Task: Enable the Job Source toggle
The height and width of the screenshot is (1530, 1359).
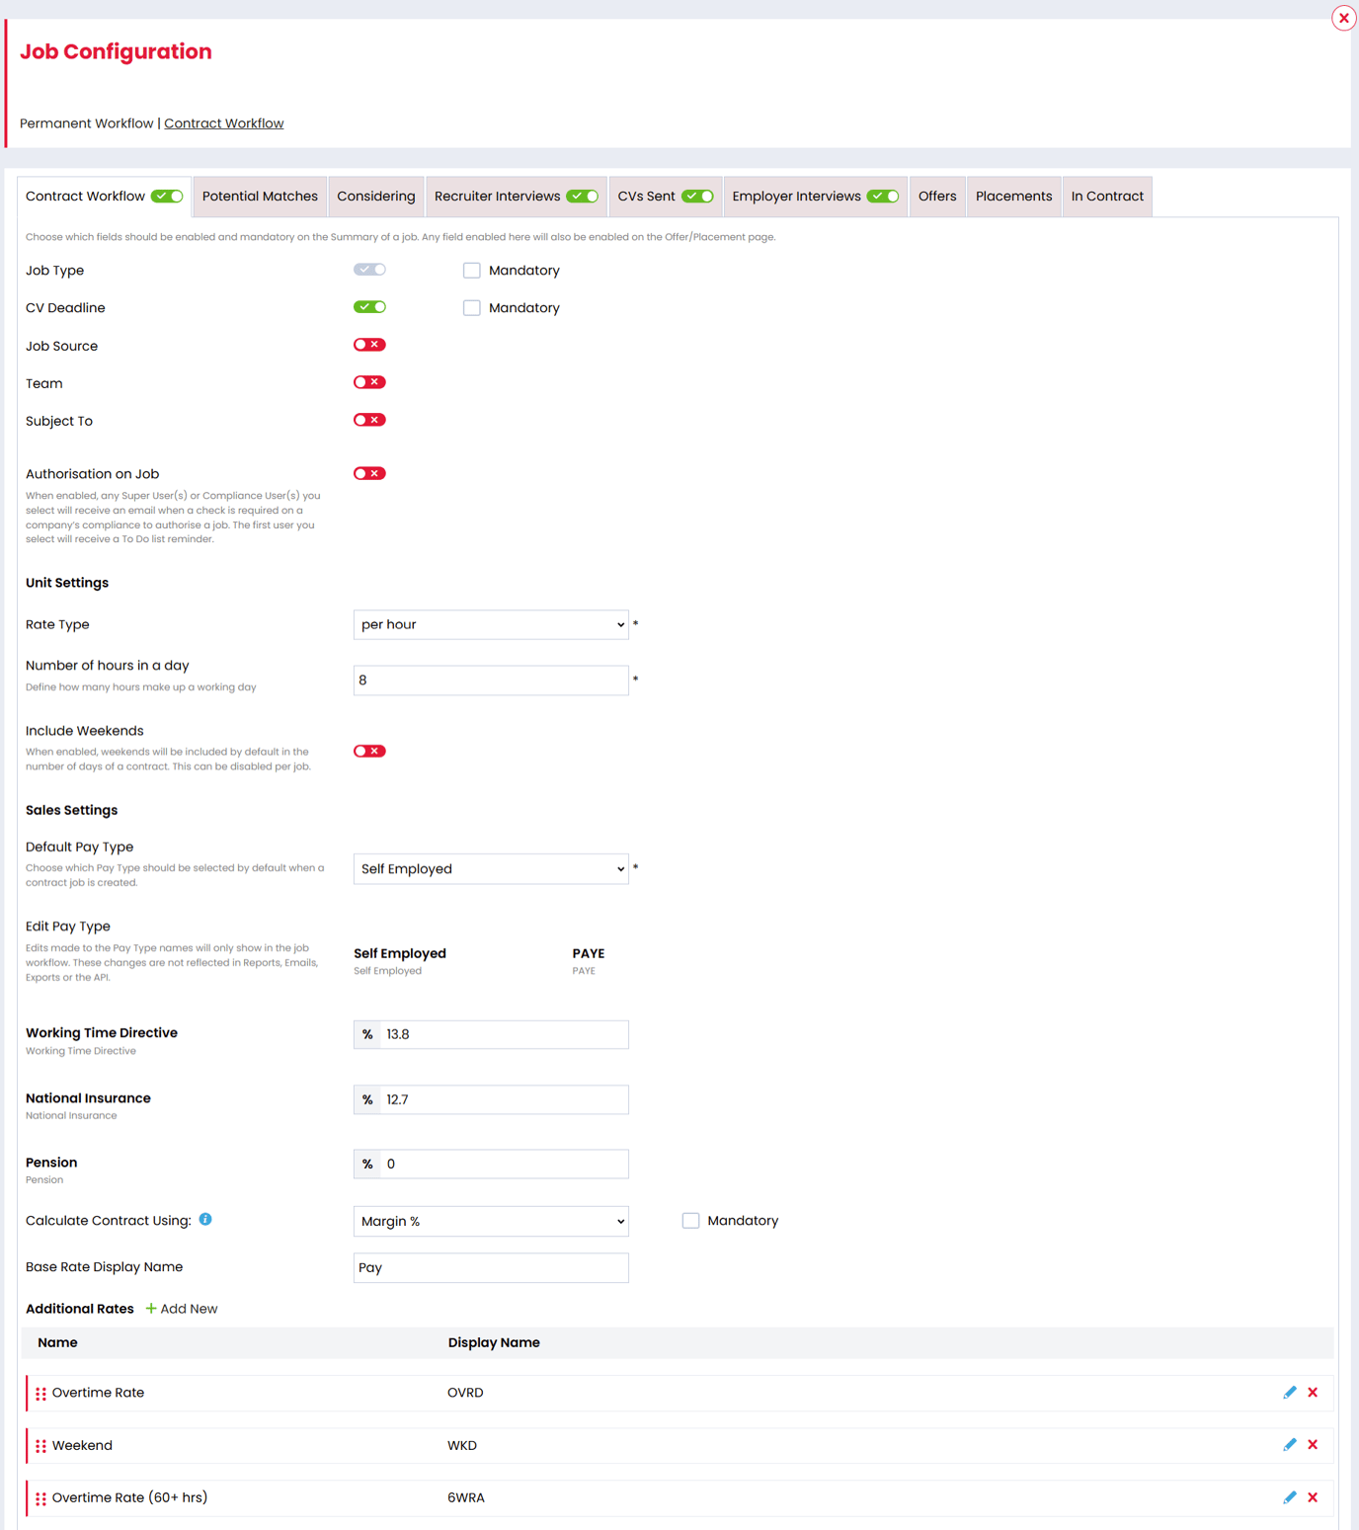Action: click(369, 344)
